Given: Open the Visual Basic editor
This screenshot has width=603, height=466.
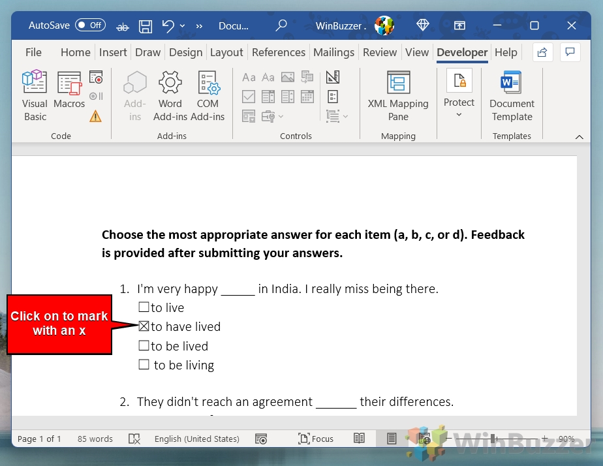Looking at the screenshot, I should pos(34,93).
